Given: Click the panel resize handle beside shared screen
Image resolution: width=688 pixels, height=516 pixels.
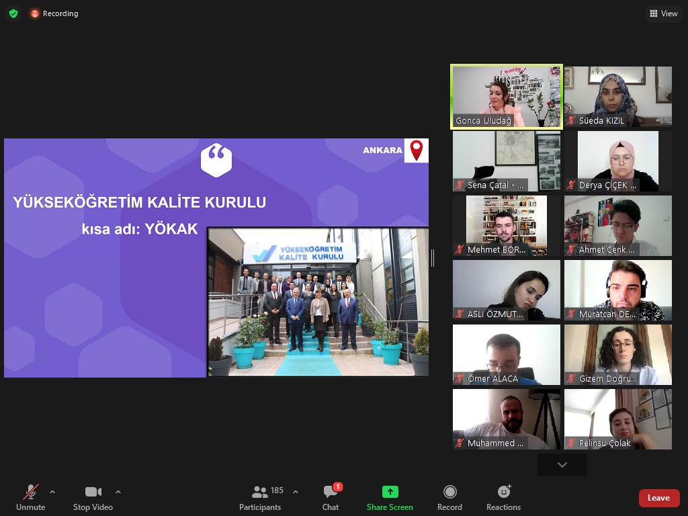Looking at the screenshot, I should pos(433,258).
